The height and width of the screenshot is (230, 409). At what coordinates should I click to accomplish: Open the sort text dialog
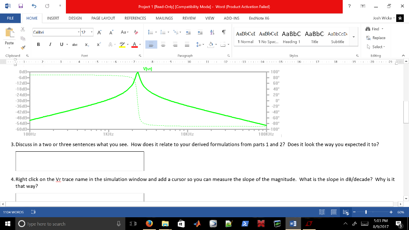(212, 32)
